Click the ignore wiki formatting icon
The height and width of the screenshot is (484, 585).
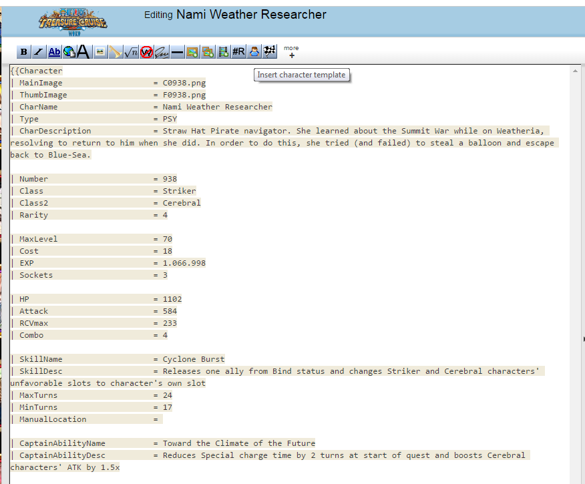click(x=147, y=52)
